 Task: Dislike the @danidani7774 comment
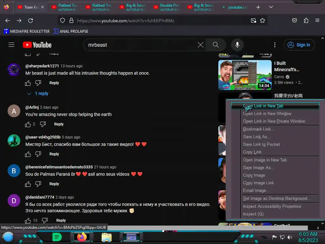(x=45, y=220)
